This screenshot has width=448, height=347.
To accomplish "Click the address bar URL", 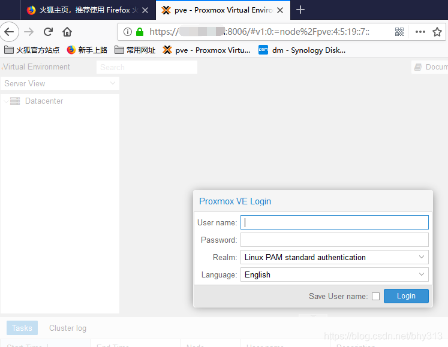I will pyautogui.click(x=259, y=32).
